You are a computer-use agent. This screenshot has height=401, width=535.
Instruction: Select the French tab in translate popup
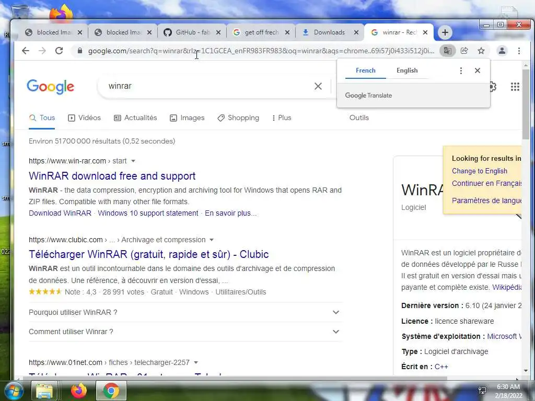(365, 70)
